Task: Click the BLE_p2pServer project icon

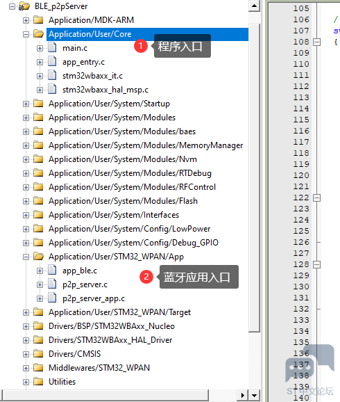Action: coord(24,6)
